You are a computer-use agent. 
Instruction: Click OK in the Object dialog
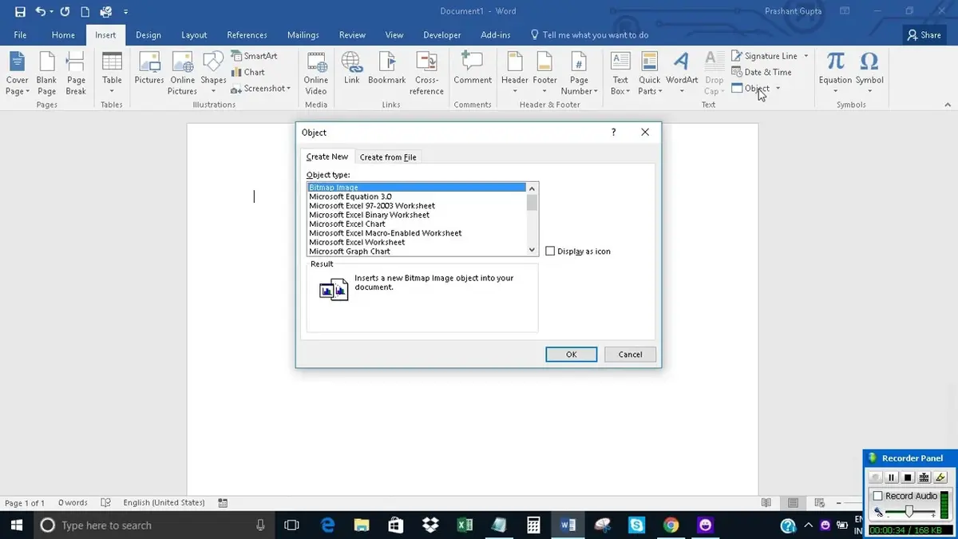point(571,354)
